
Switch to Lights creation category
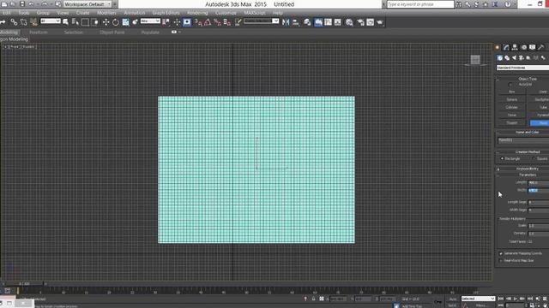pos(515,57)
